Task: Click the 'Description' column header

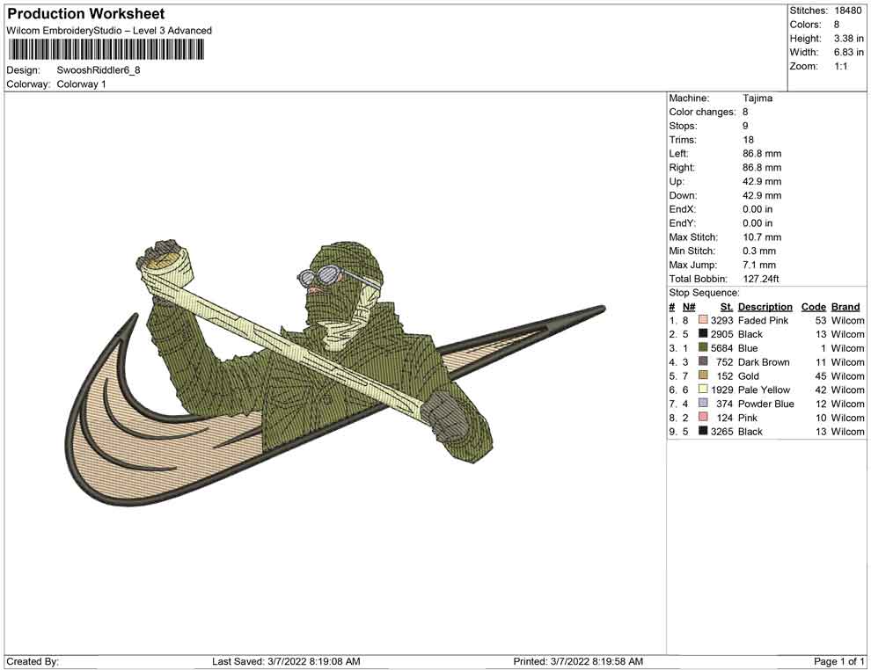Action: click(x=765, y=307)
